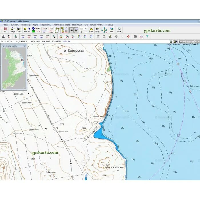
Task: Expand the Load button dropdown arrow
Action: coord(14,29)
